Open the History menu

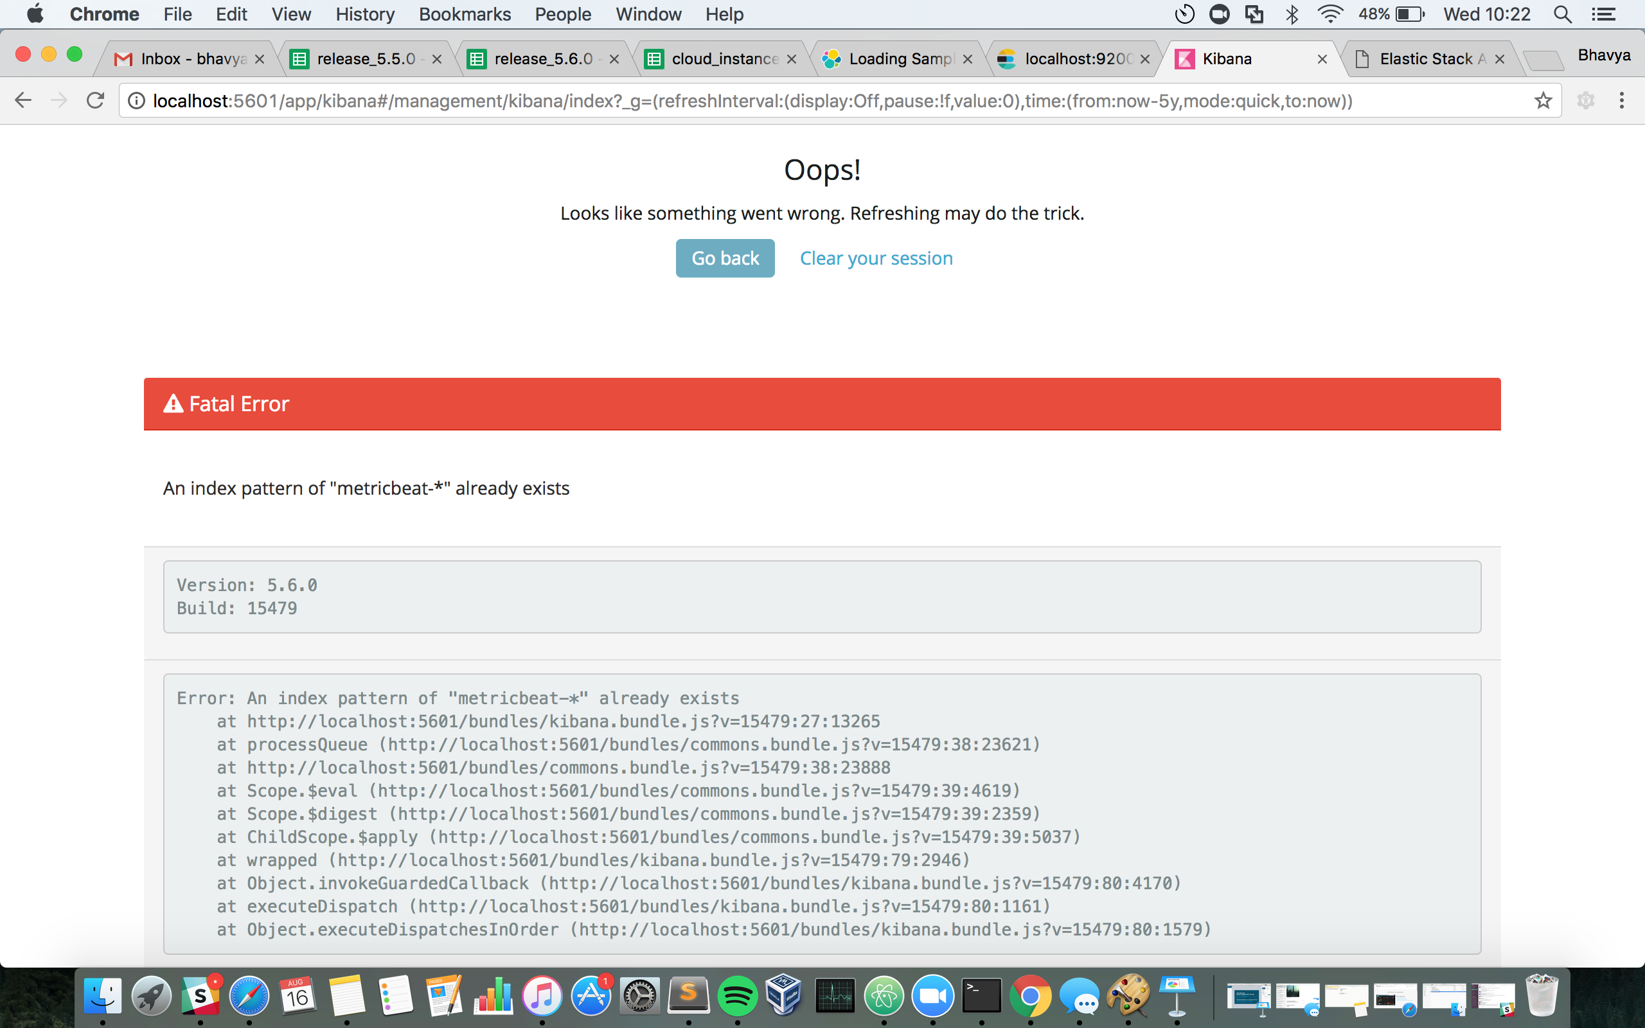(364, 13)
